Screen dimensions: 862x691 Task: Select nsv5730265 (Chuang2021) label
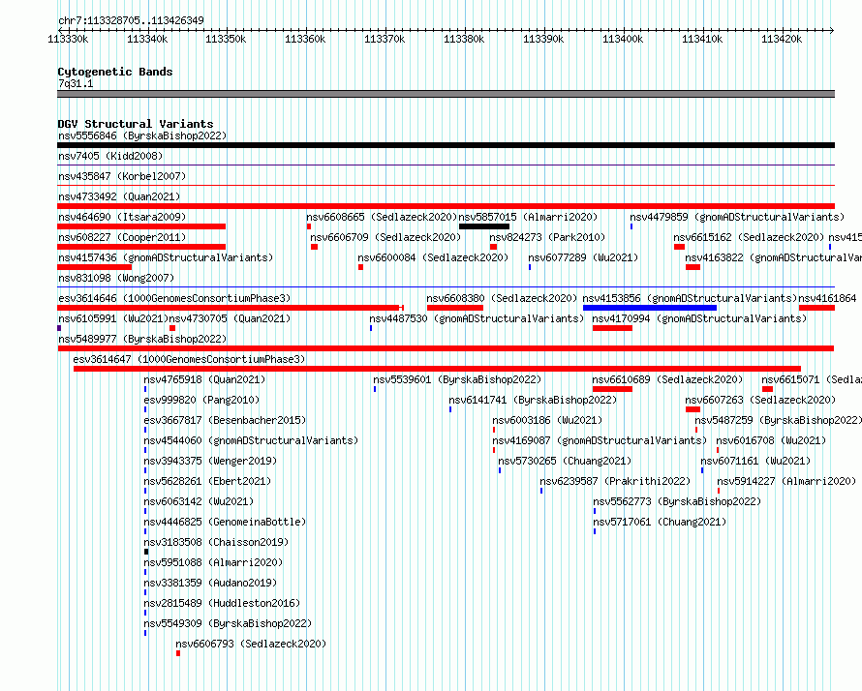(565, 461)
